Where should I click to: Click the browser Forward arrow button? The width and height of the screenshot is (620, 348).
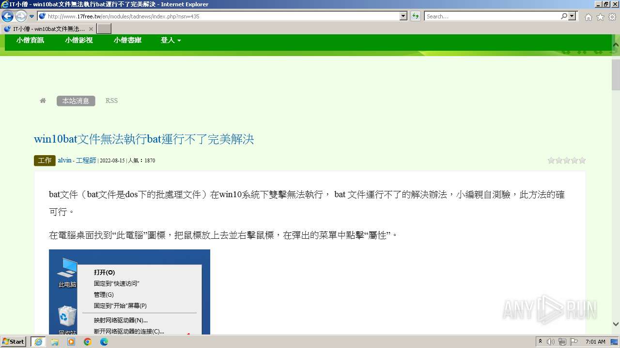tap(21, 16)
